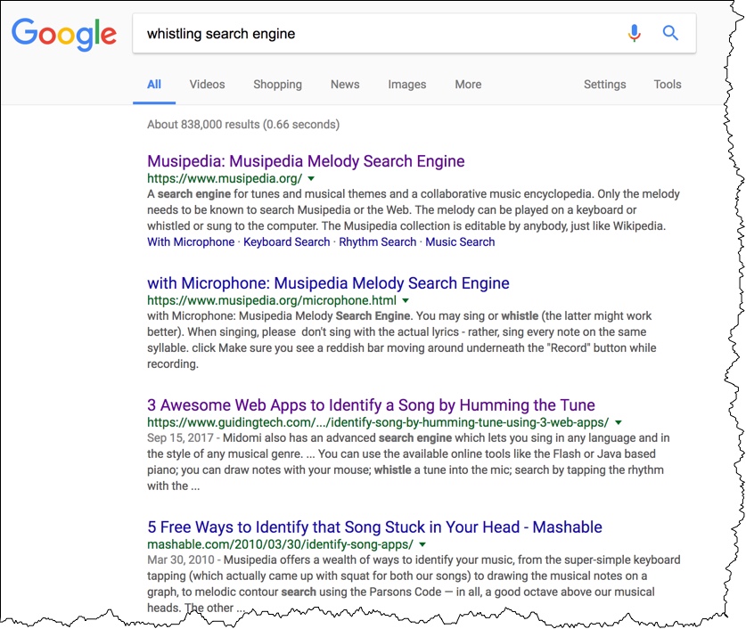The height and width of the screenshot is (629, 746).
Task: Click the search query input field
Action: [x=374, y=34]
